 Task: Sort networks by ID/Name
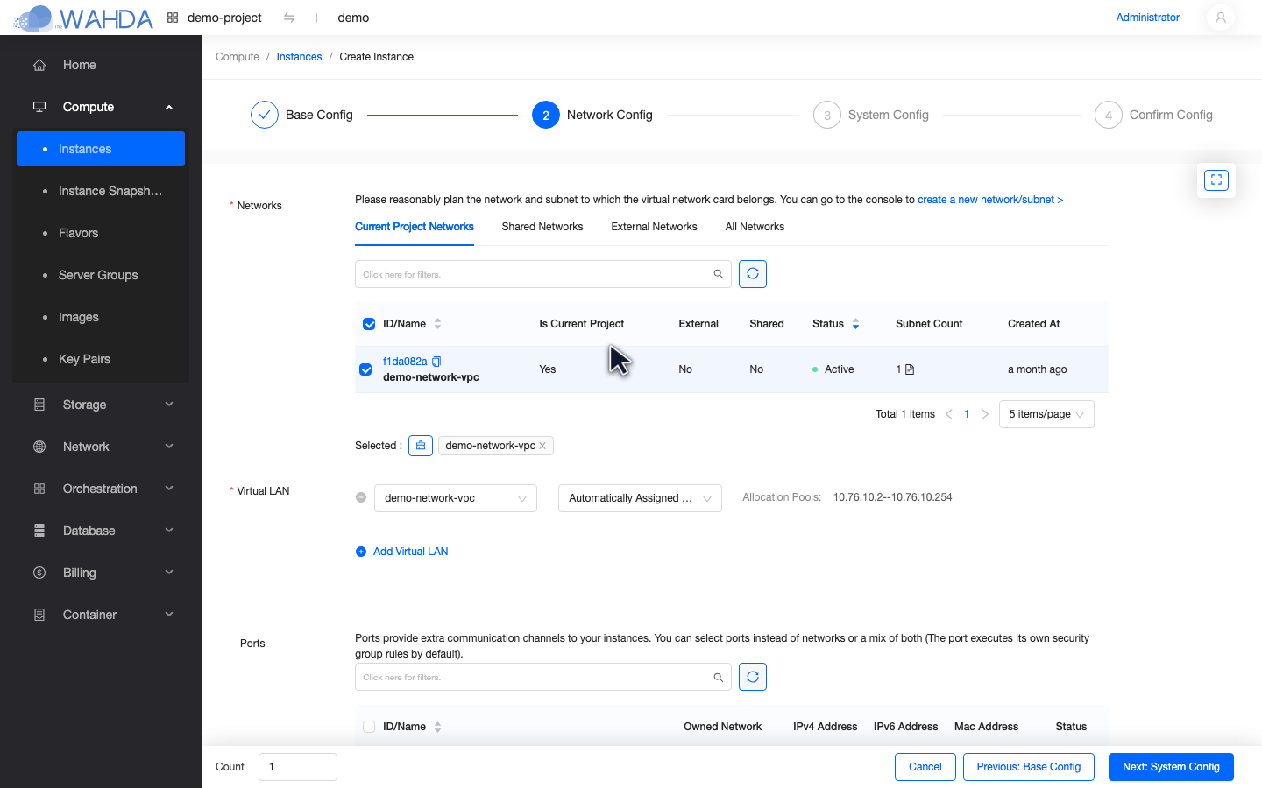[x=437, y=324]
